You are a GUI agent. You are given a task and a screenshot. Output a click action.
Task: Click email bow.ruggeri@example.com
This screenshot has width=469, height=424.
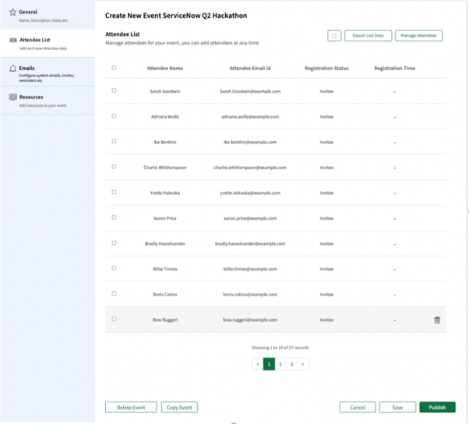click(x=250, y=320)
